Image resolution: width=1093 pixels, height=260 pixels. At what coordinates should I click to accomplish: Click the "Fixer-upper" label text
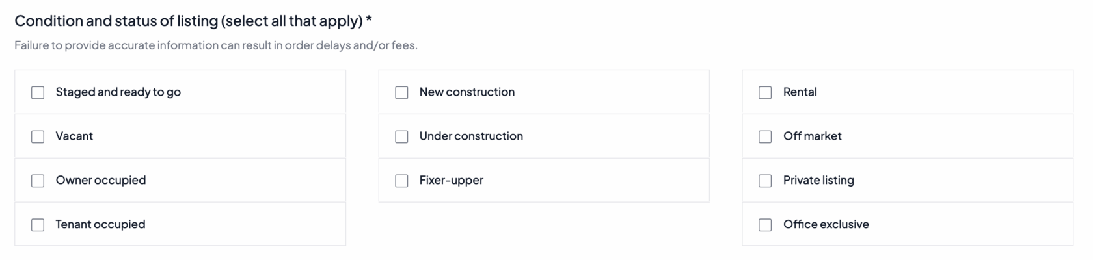(x=451, y=181)
